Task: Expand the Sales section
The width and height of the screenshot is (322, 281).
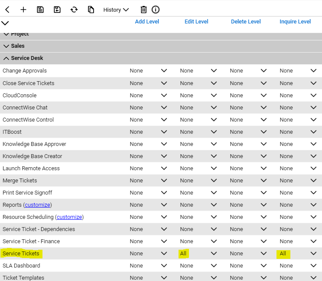Action: (x=7, y=46)
